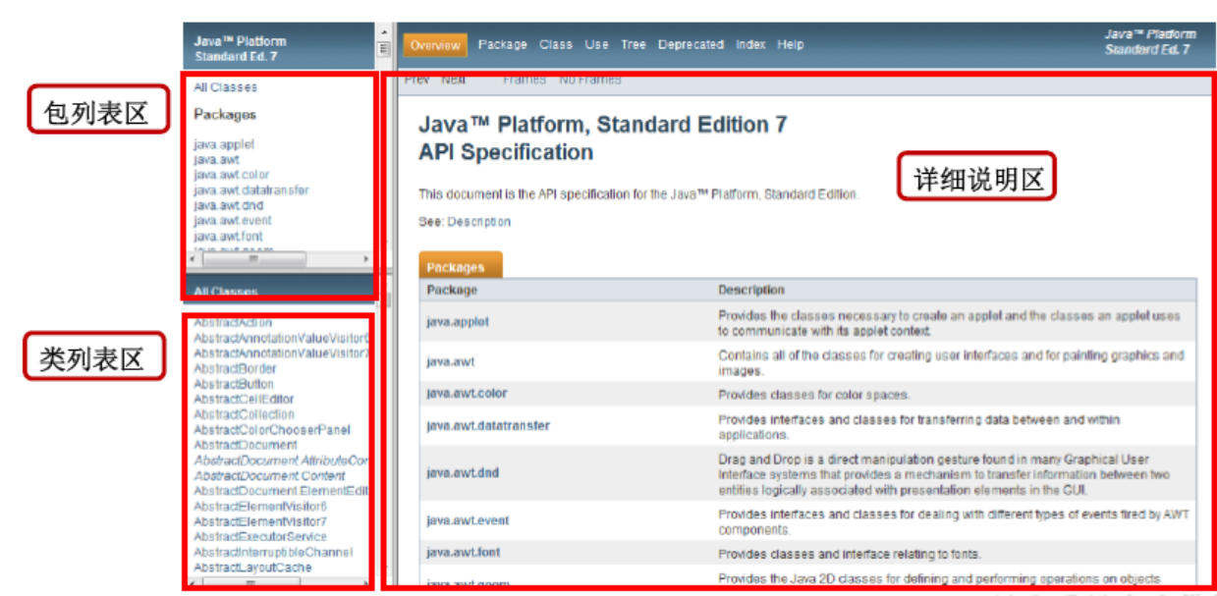Select java.awt in left package list
This screenshot has height=596, width=1217.
(x=216, y=159)
